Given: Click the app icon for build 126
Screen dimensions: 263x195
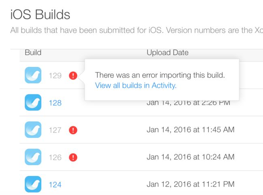Looking at the screenshot, I should pyautogui.click(x=33, y=157).
